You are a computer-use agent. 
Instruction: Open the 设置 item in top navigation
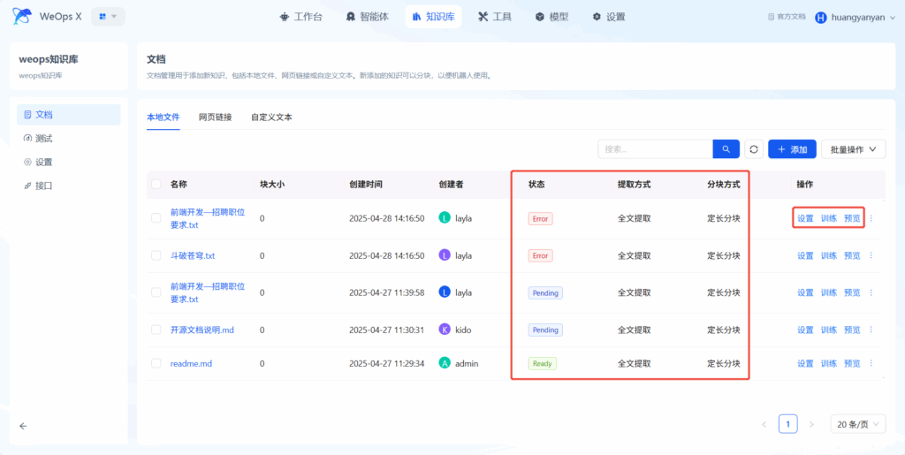[609, 17]
